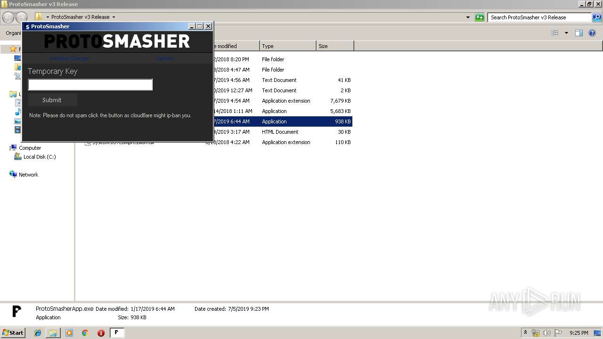Open the volume tray icon
Viewport: 603px width, 339px height.
[x=547, y=333]
